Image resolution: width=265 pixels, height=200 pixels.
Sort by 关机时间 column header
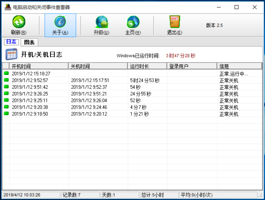pyautogui.click(x=98, y=66)
